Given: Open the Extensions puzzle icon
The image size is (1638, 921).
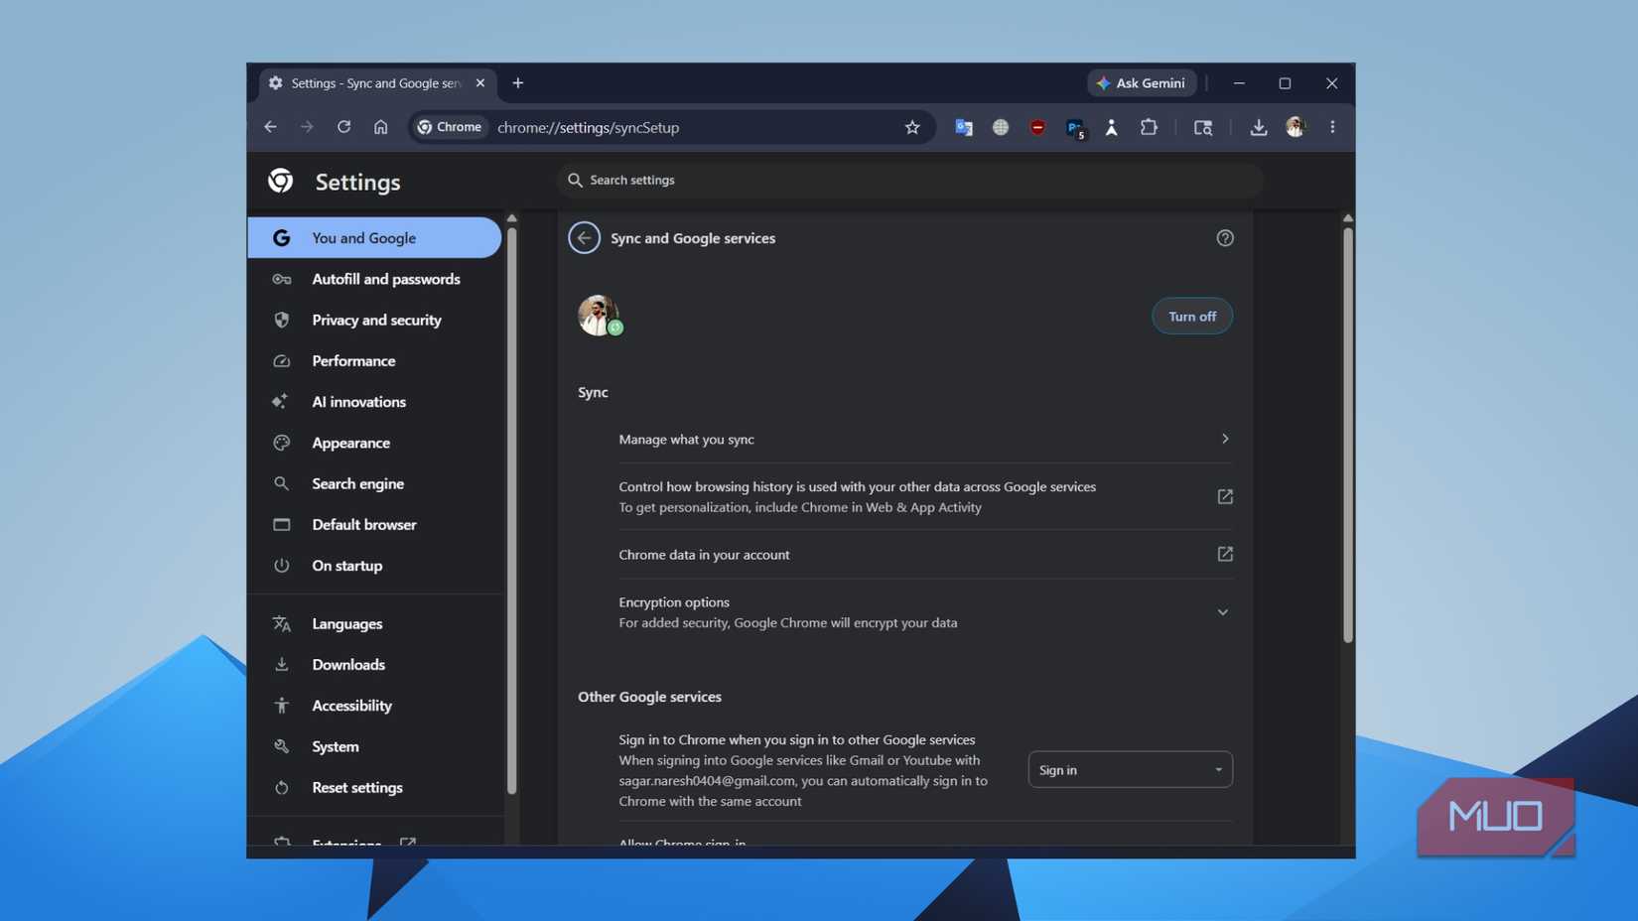Looking at the screenshot, I should pyautogui.click(x=1149, y=127).
